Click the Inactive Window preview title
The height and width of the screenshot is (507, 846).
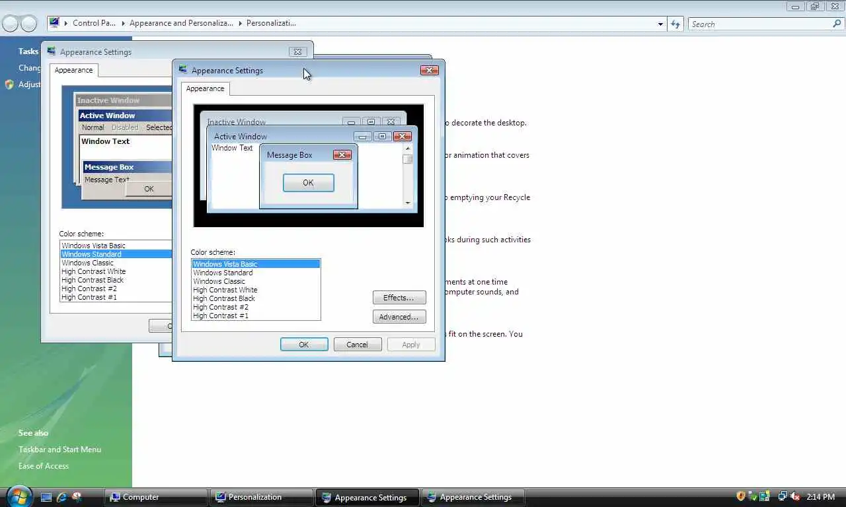coord(237,122)
